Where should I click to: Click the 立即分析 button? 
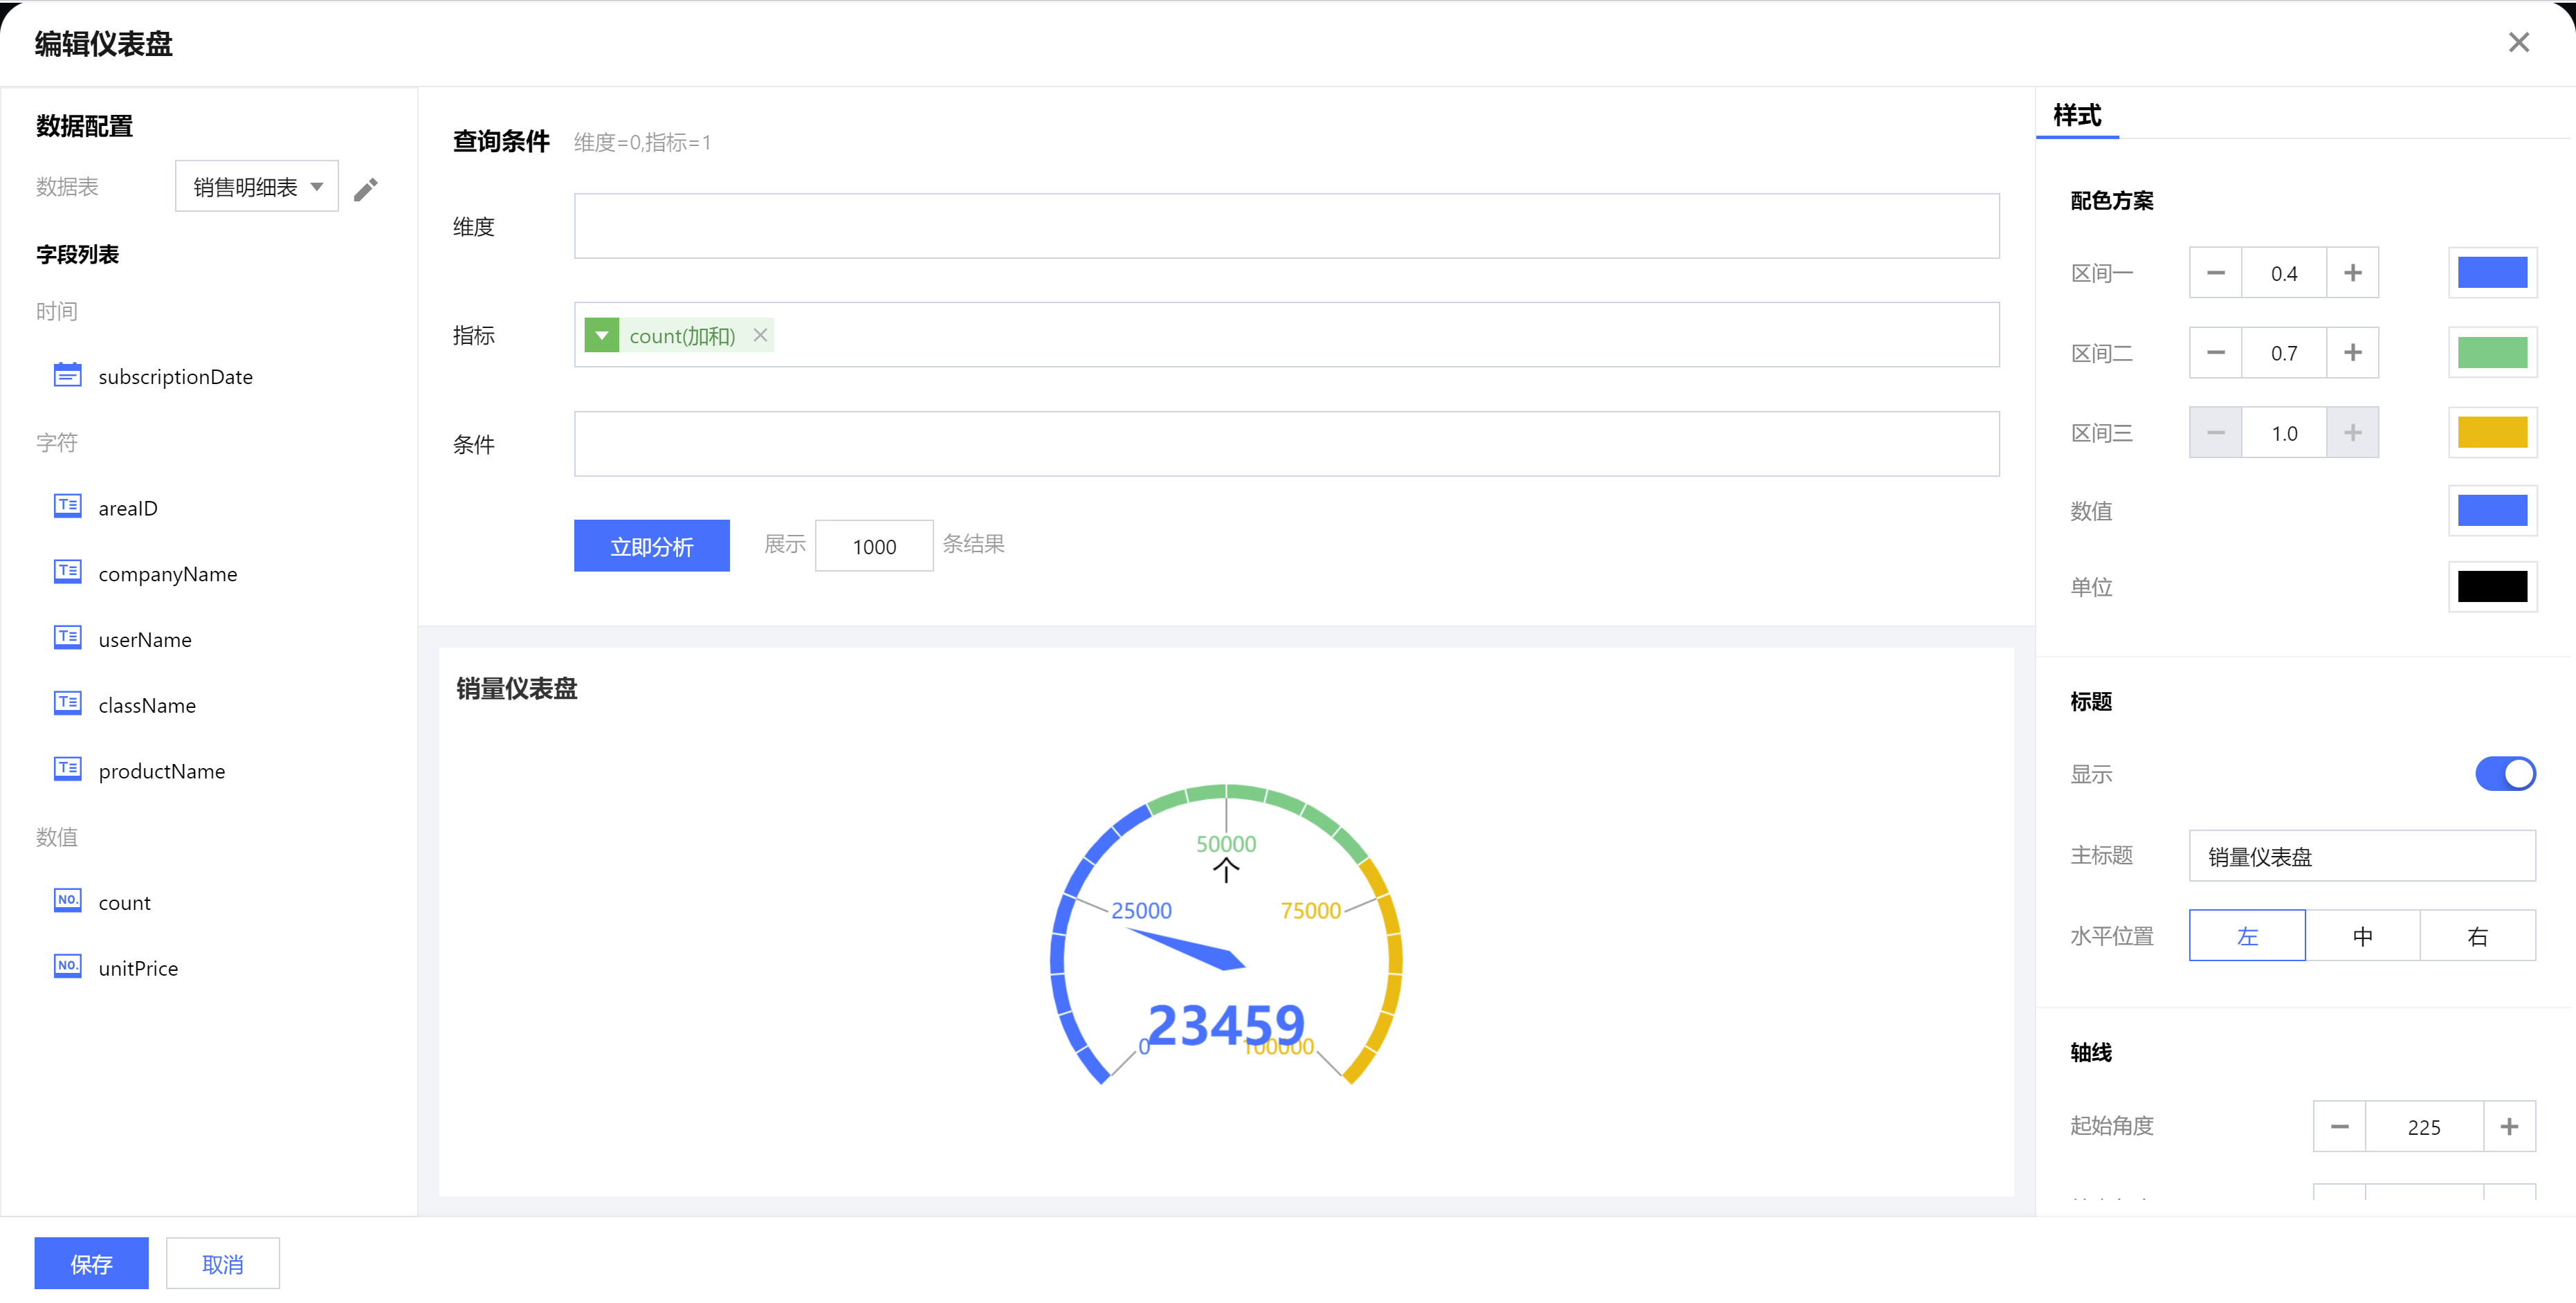point(651,546)
